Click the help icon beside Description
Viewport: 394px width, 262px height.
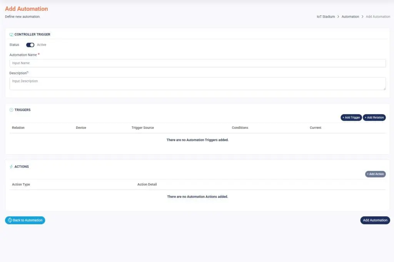28,72
